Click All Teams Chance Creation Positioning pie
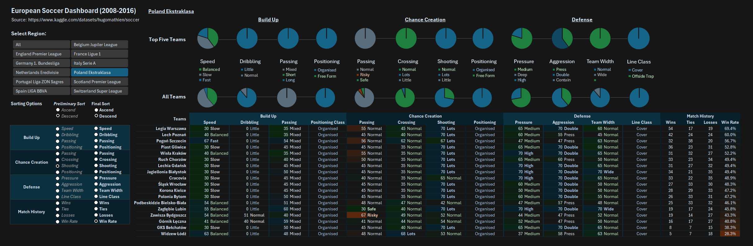Image resolution: width=753 pixels, height=246 pixels. 482,97
